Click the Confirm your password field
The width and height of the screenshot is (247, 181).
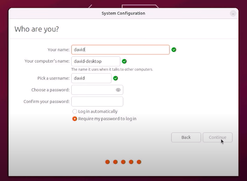(x=97, y=102)
